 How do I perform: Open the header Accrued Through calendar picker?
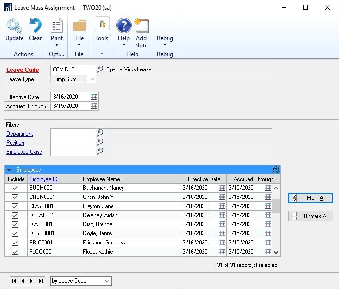click(x=94, y=106)
